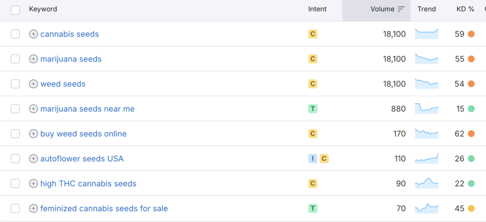Image resolution: width=486 pixels, height=222 pixels.
Task: Check the high THC cannabis seeds row
Action: tap(15, 184)
